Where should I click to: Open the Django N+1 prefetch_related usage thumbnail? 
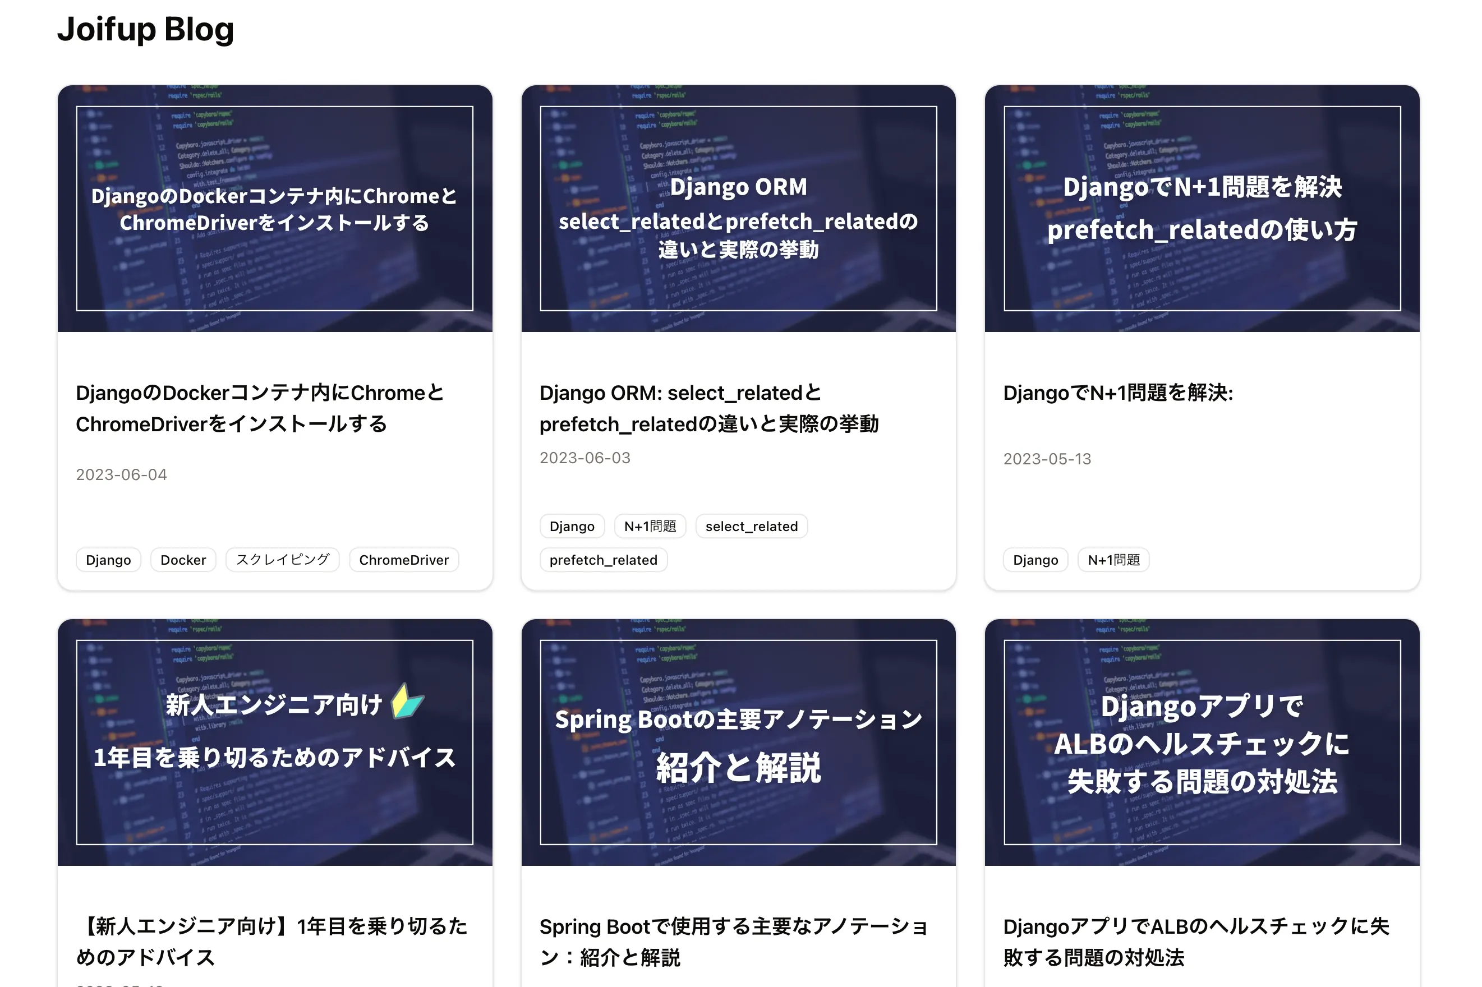point(1201,209)
